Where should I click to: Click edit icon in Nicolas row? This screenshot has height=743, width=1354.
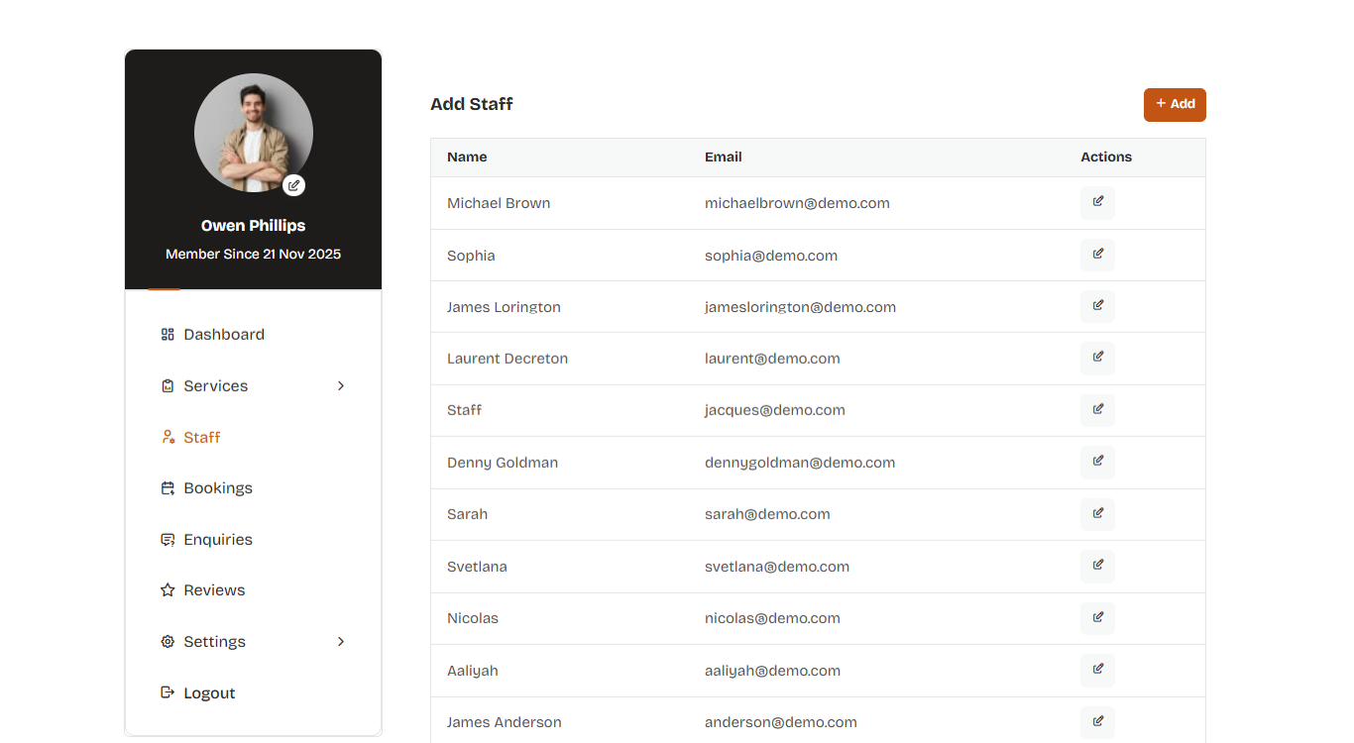point(1097,618)
